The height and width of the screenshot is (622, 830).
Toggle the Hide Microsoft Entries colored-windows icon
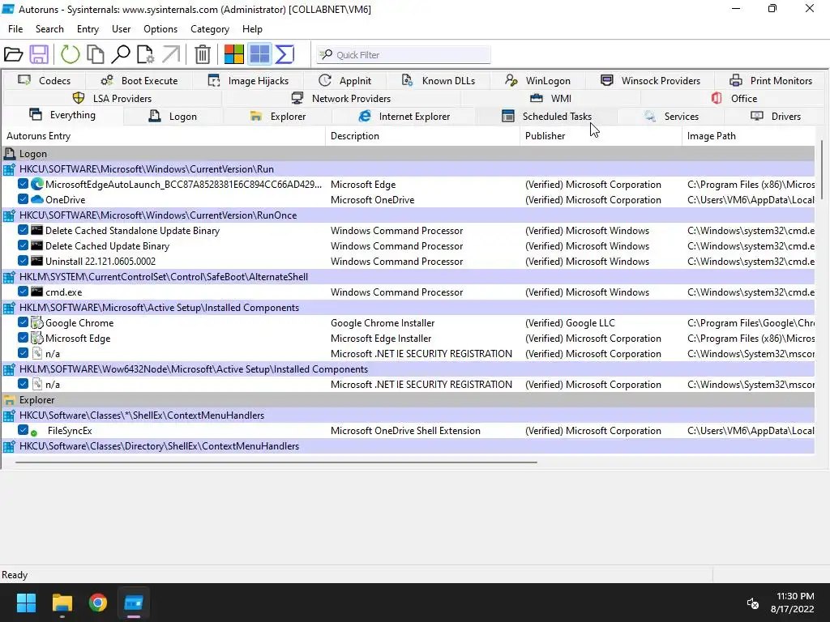pyautogui.click(x=234, y=54)
